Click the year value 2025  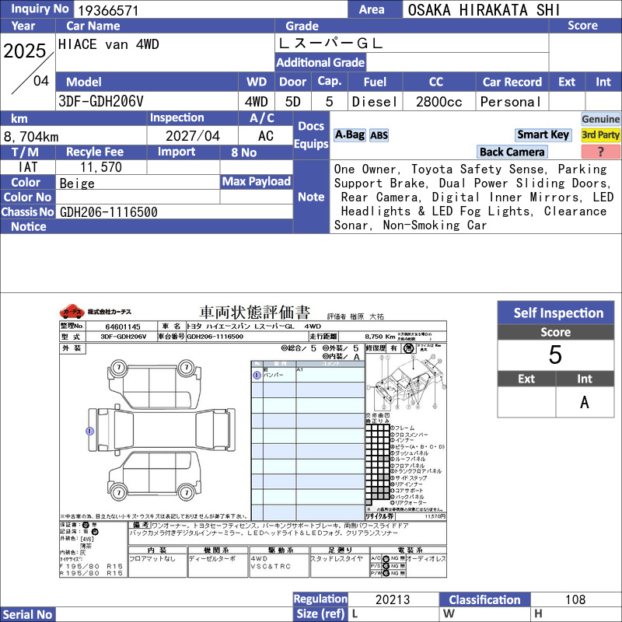pos(25,51)
